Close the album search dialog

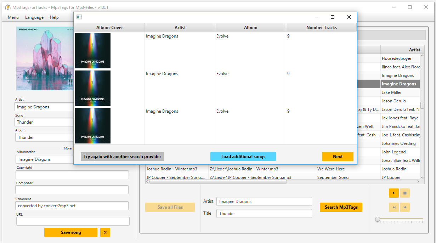coord(349,17)
